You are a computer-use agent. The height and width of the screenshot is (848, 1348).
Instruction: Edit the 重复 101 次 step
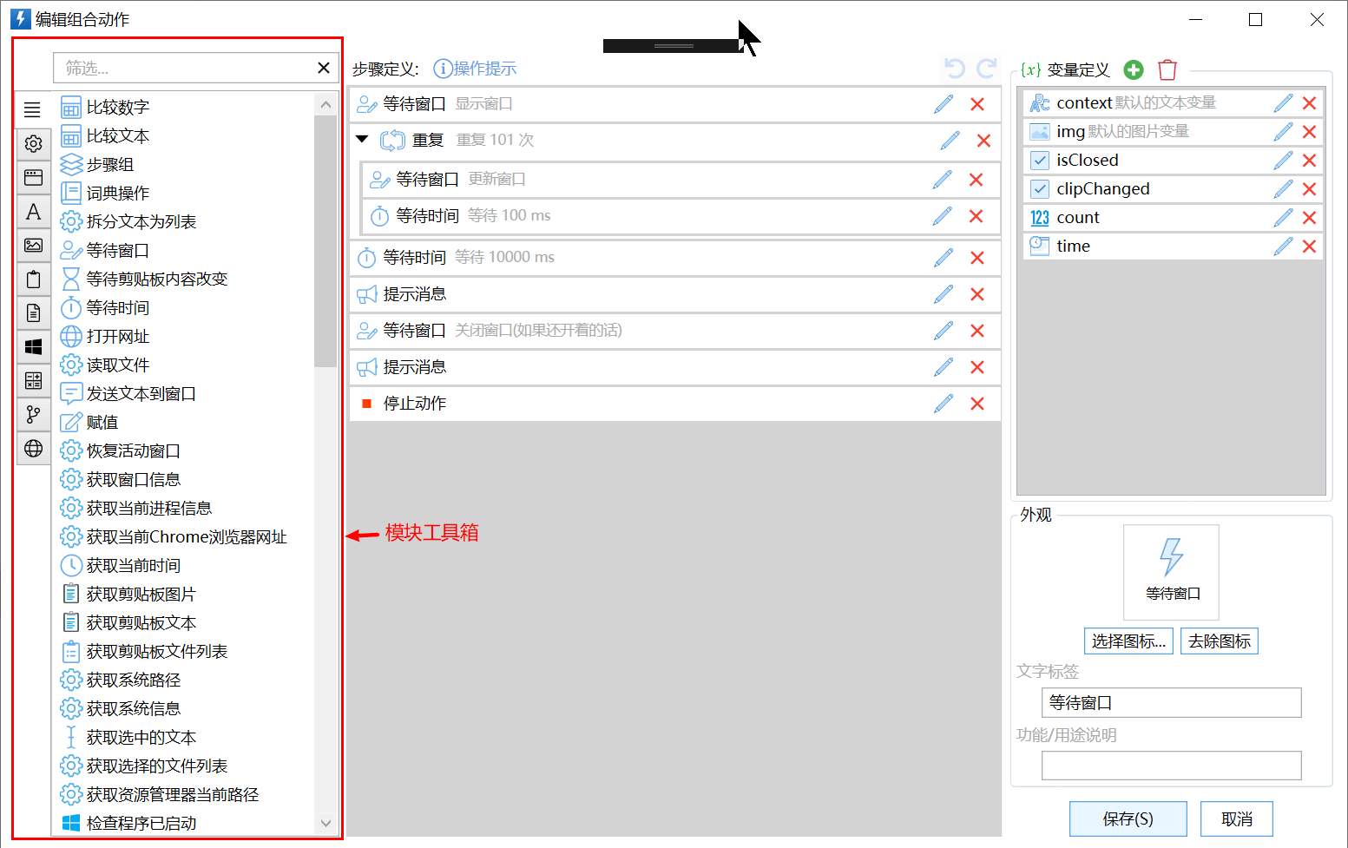pyautogui.click(x=950, y=141)
